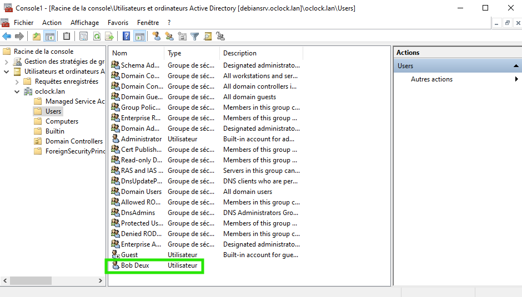This screenshot has width=522, height=297.
Task: Open the Affichage menu
Action: [84, 23]
